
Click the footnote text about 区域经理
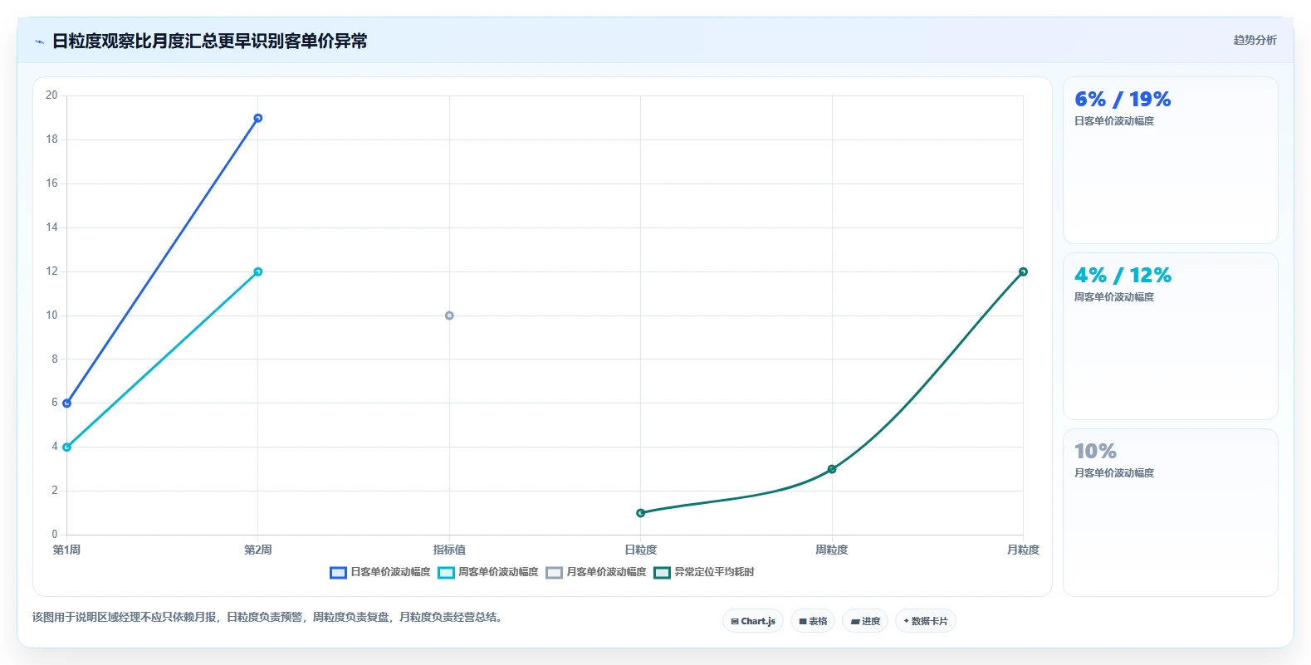point(268,617)
